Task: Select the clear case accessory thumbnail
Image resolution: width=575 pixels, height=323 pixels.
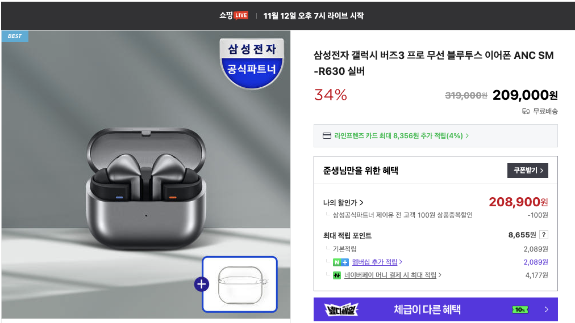Action: point(240,284)
